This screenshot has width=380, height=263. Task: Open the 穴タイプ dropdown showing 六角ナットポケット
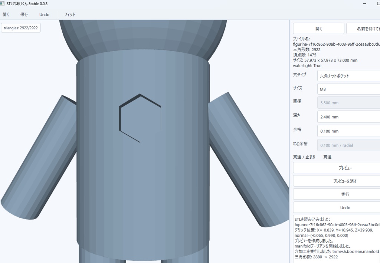pos(348,76)
